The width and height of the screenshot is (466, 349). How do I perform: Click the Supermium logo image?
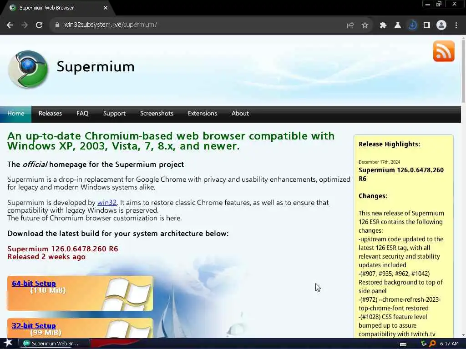tap(28, 69)
